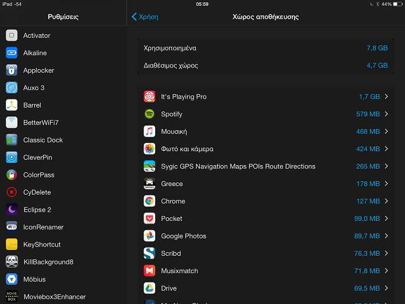Open the Pocket row chevron
The height and width of the screenshot is (304, 405).
coord(386,219)
